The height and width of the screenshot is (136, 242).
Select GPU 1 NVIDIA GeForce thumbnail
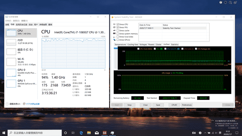[x=21, y=83]
